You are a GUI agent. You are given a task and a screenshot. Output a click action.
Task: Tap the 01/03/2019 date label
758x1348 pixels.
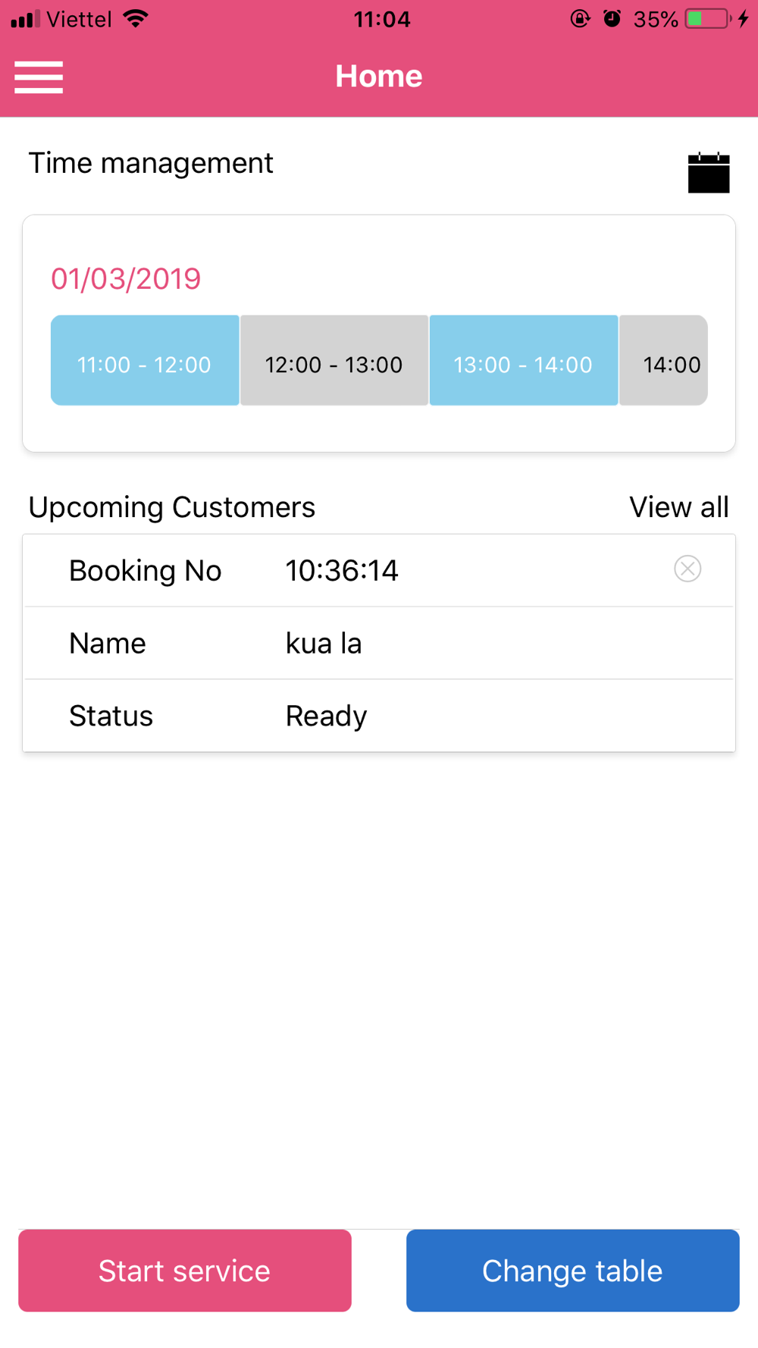[126, 279]
